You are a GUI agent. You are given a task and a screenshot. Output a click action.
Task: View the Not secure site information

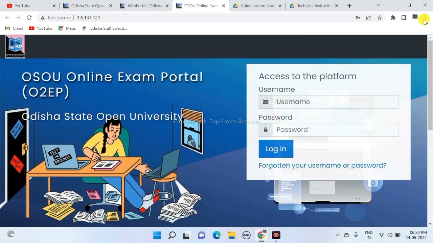click(x=55, y=18)
